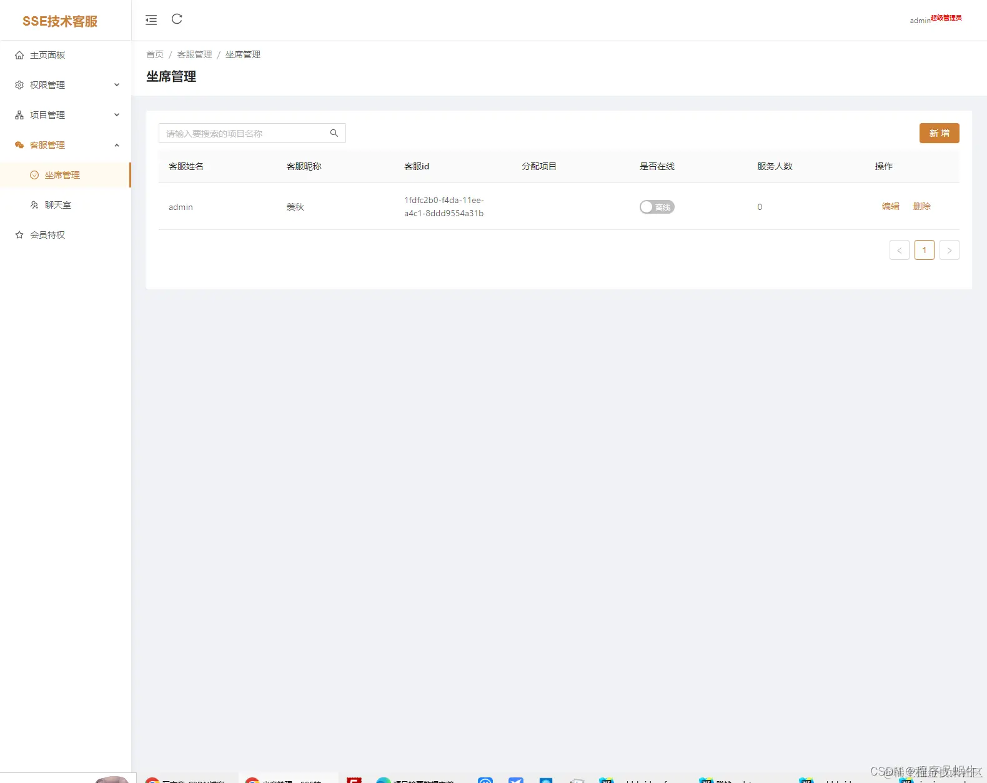The width and height of the screenshot is (987, 783).
Task: Click the 羡秋 nickname cell
Action: [x=295, y=207]
